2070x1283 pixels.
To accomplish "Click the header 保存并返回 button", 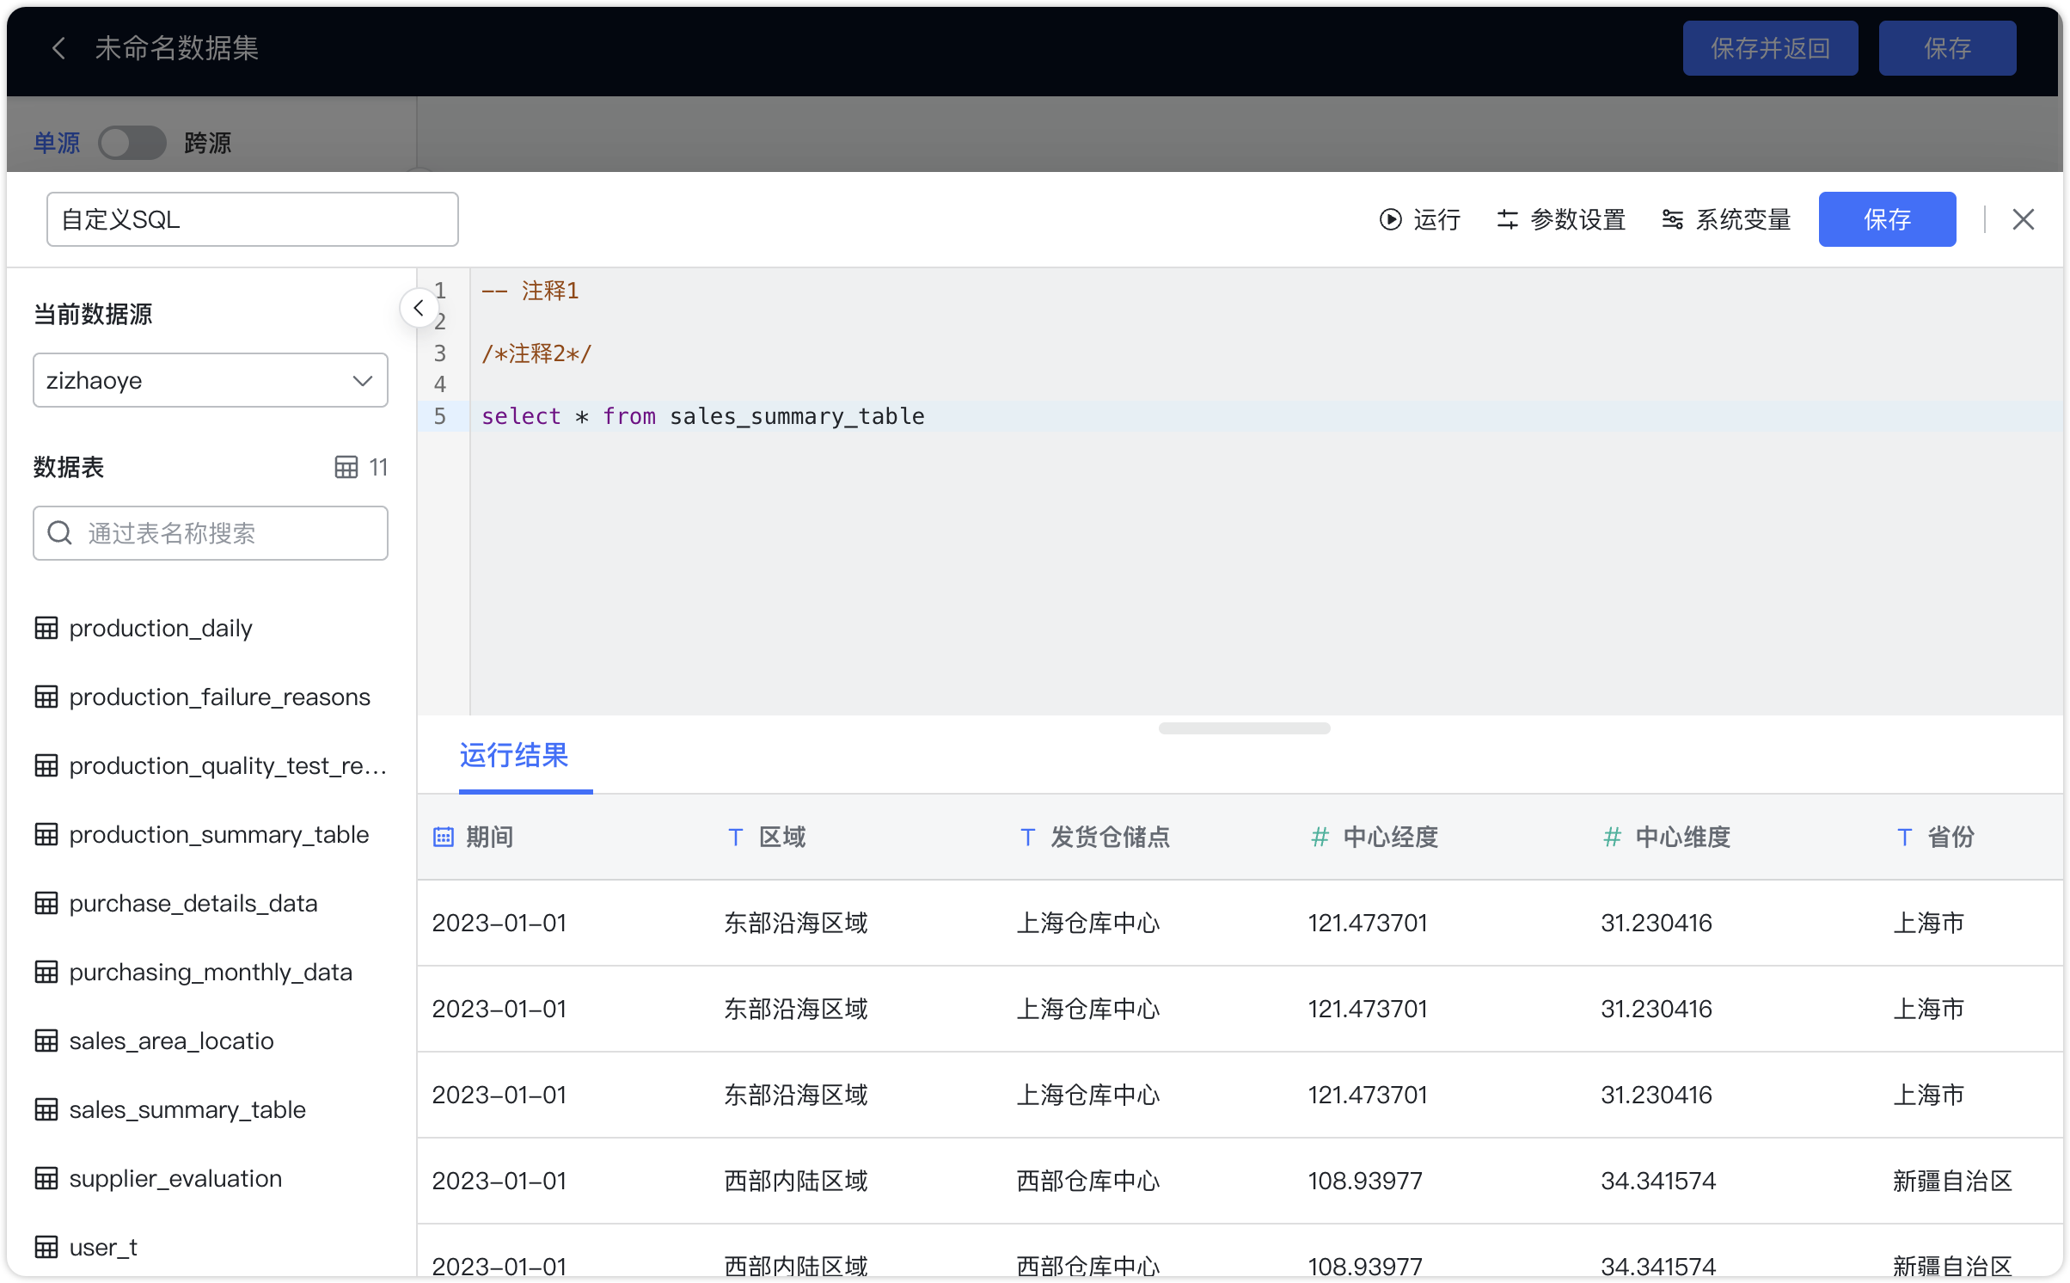I will pos(1770,48).
